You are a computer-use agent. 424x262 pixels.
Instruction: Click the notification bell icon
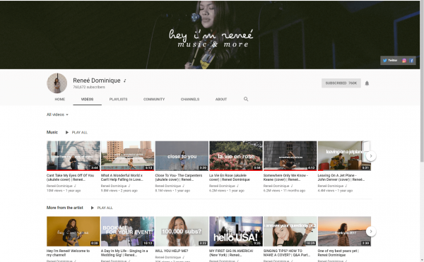[367, 83]
